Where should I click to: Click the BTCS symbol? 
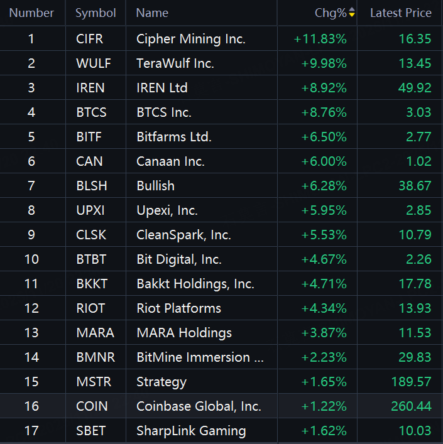click(x=91, y=112)
